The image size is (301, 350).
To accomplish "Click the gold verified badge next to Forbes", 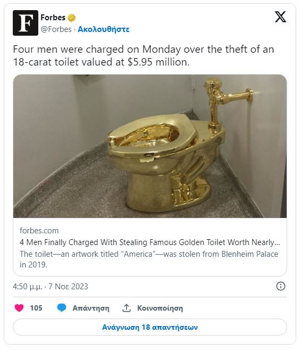I will click(71, 18).
